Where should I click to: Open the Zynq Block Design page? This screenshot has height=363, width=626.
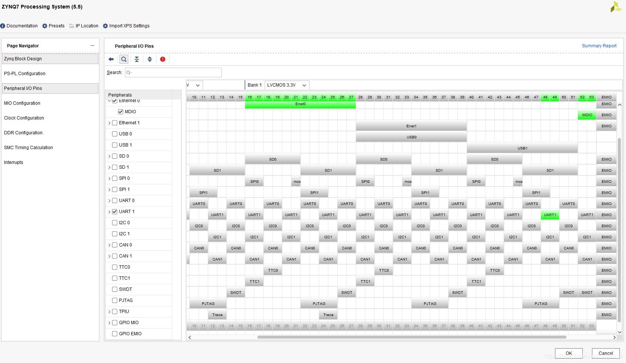pos(50,59)
